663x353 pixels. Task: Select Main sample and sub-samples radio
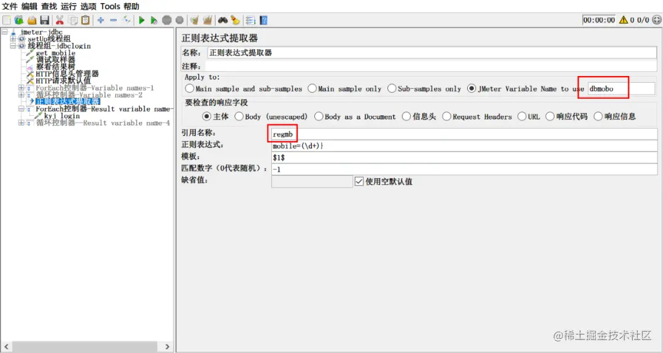(x=190, y=89)
